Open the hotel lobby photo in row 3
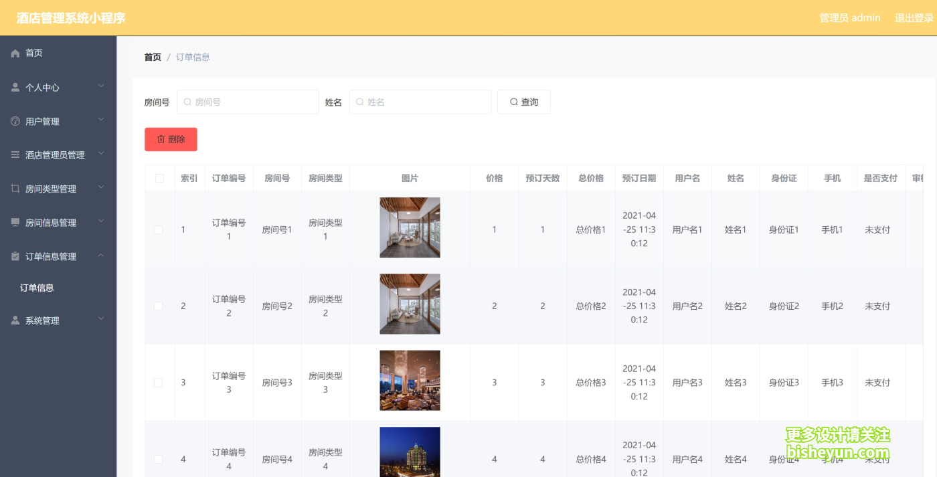Image resolution: width=937 pixels, height=477 pixels. [x=410, y=380]
